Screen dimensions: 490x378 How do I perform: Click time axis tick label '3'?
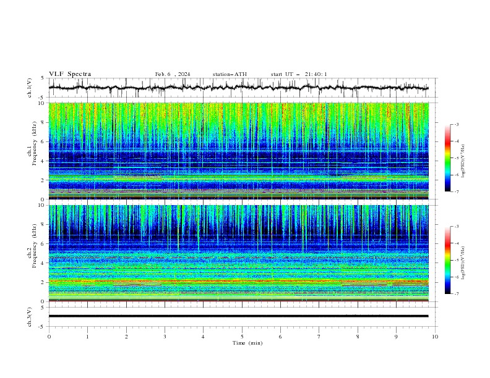pos(165,337)
